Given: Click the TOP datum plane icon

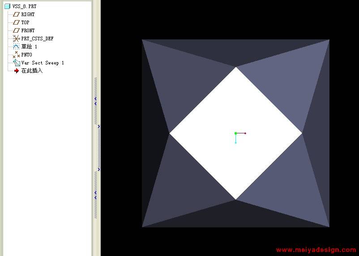Looking at the screenshot, I should point(17,22).
